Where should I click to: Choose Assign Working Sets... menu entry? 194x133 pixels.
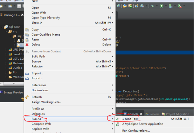(x=70, y=102)
